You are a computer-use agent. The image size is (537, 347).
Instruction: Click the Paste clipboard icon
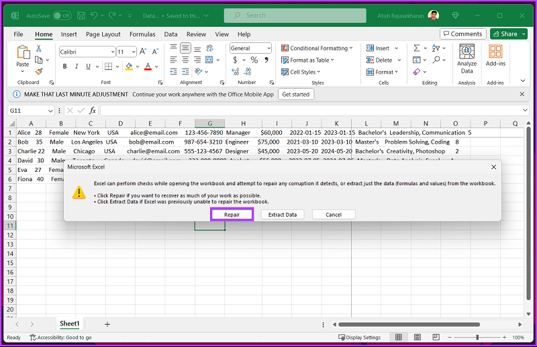23,53
